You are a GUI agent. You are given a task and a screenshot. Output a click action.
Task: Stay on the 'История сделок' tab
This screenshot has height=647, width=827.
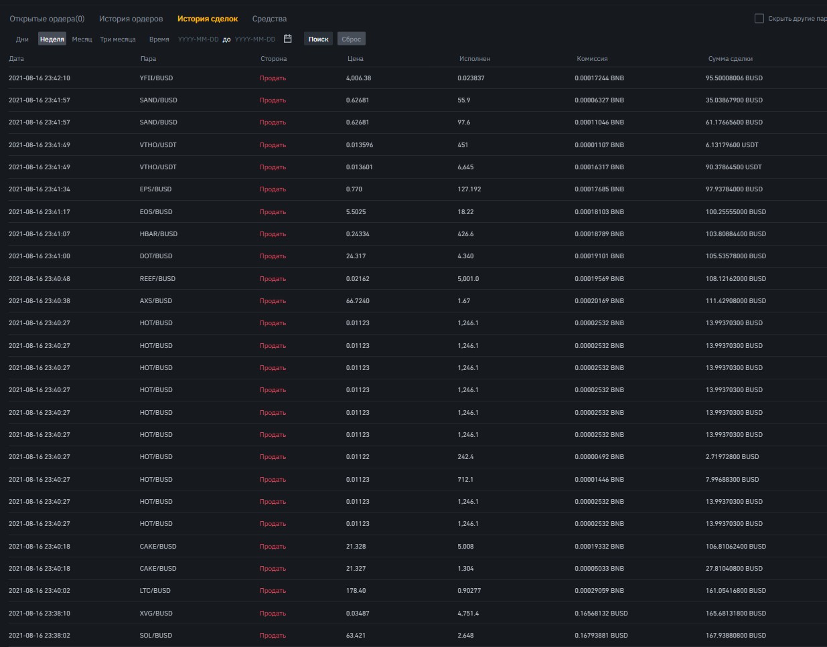coord(209,19)
